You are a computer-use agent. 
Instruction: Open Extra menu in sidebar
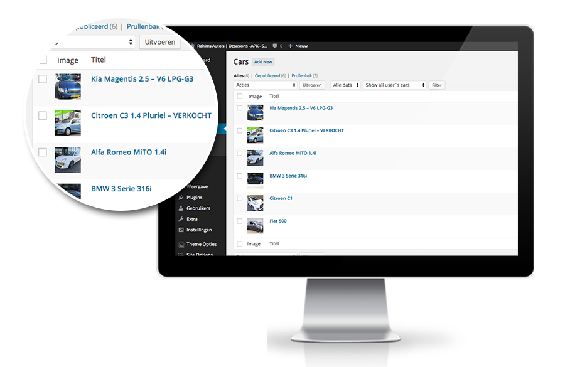[x=191, y=219]
